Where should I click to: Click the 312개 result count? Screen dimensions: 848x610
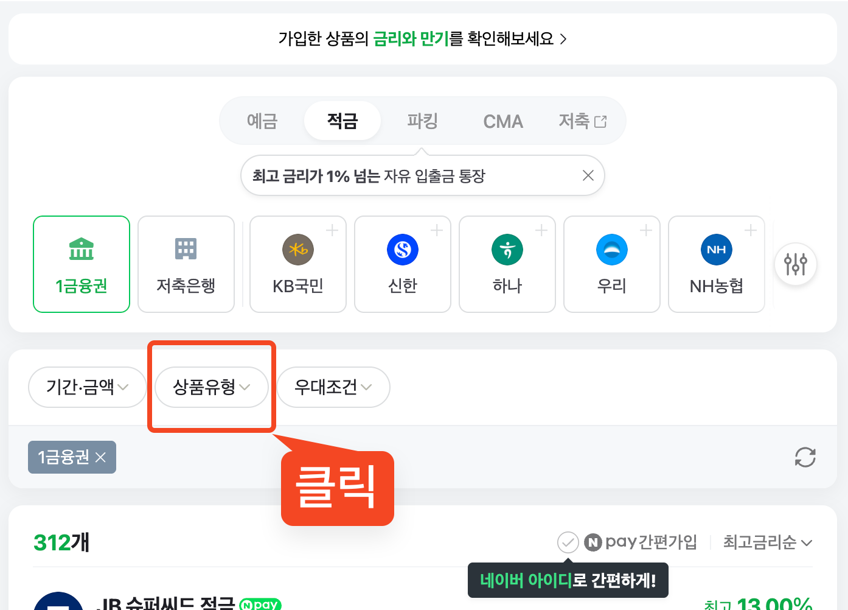click(x=61, y=542)
